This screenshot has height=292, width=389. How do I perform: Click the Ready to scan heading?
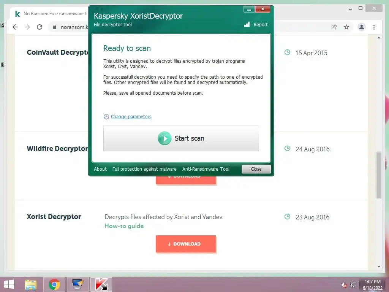[x=127, y=48]
